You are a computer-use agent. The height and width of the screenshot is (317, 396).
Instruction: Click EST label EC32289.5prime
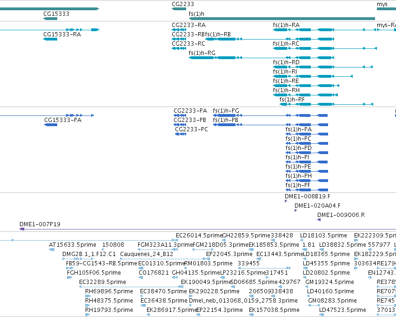(102, 282)
